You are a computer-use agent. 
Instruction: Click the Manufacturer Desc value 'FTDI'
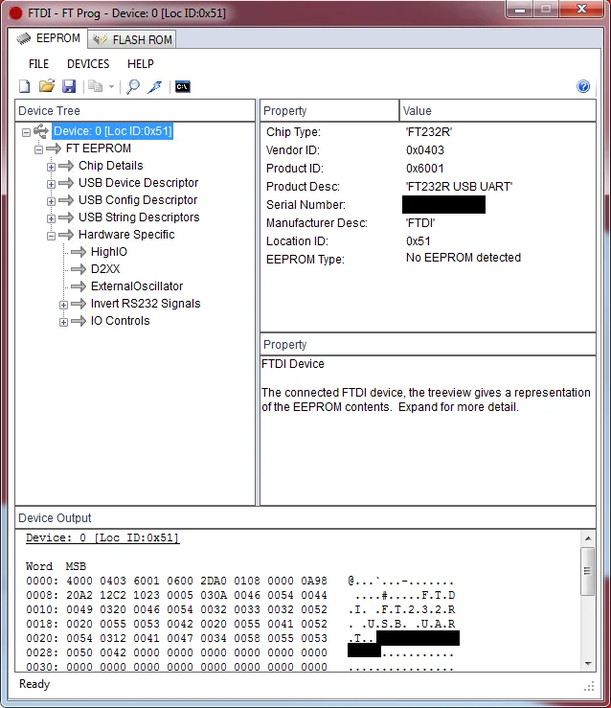click(420, 223)
